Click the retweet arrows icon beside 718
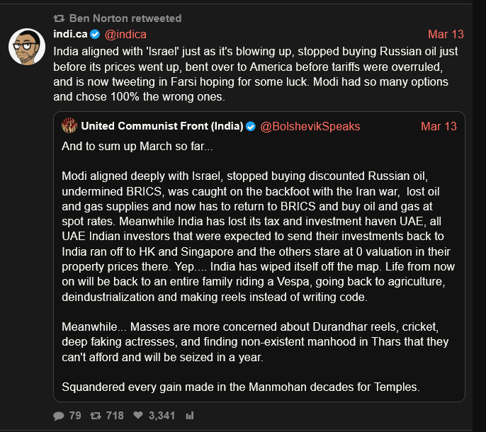 pos(96,415)
